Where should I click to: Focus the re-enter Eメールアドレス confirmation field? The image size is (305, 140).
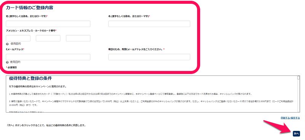pos(149,57)
